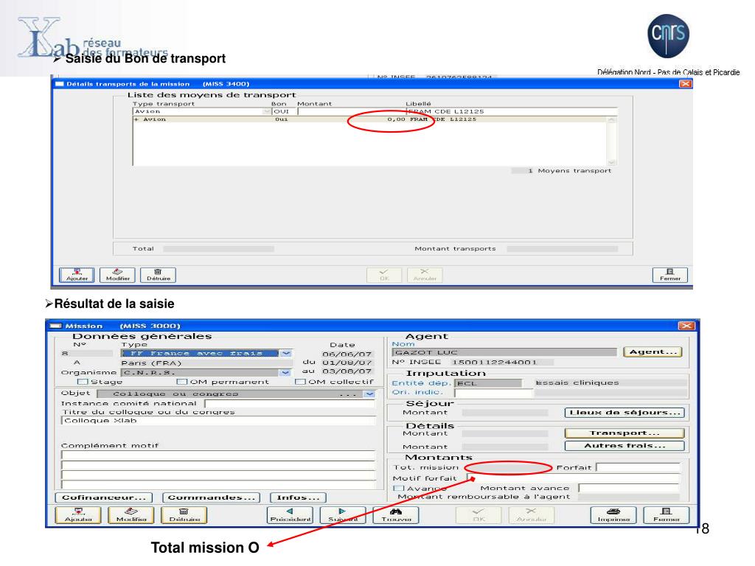The height and width of the screenshot is (566, 755).
Task: Open the Objet Colloque ou congrès dropdown
Action: (369, 394)
